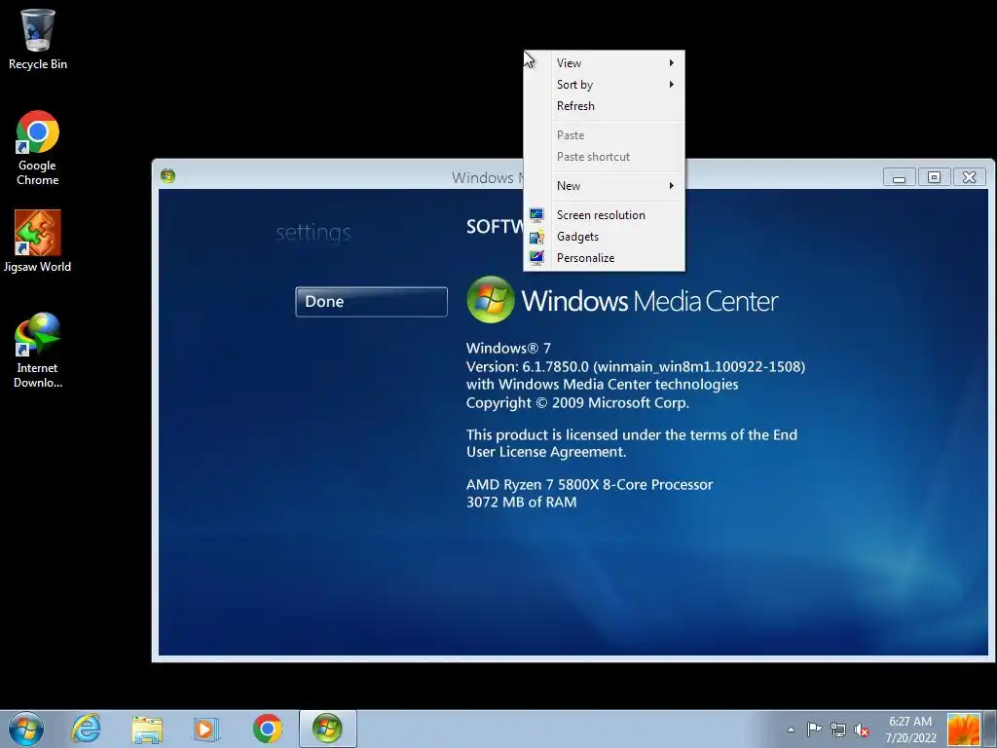Click the Gadgets menu icon
The width and height of the screenshot is (997, 748).
[536, 237]
